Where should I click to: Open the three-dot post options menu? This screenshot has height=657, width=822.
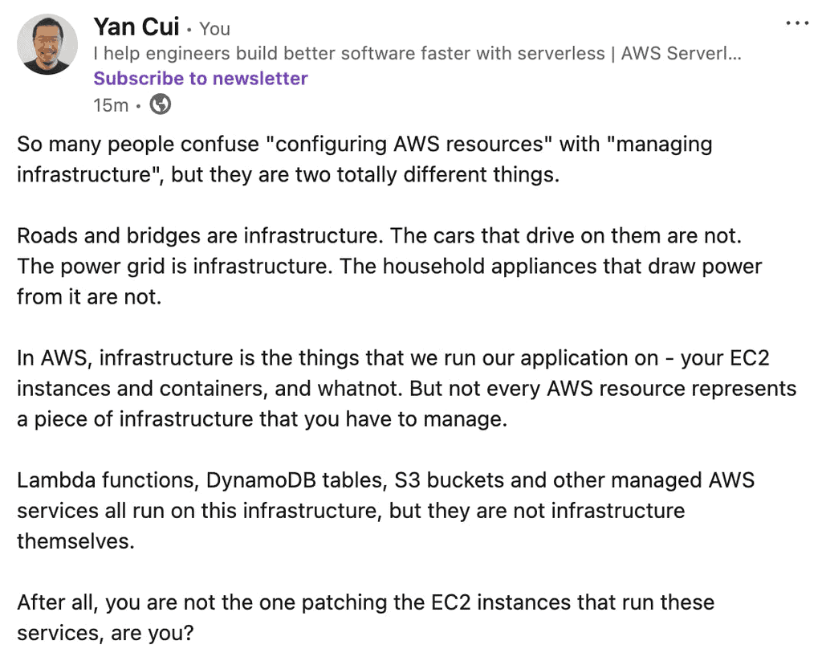point(797,23)
